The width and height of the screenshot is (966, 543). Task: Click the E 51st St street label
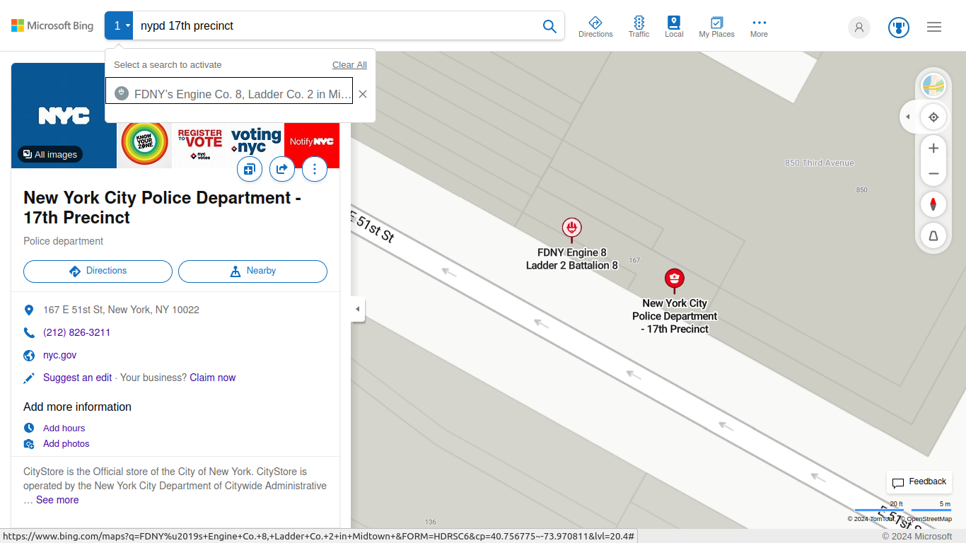(x=373, y=226)
